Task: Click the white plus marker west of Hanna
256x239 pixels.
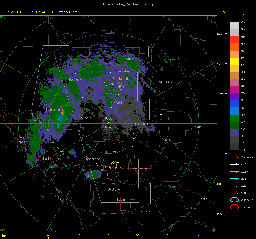Action: [161, 114]
